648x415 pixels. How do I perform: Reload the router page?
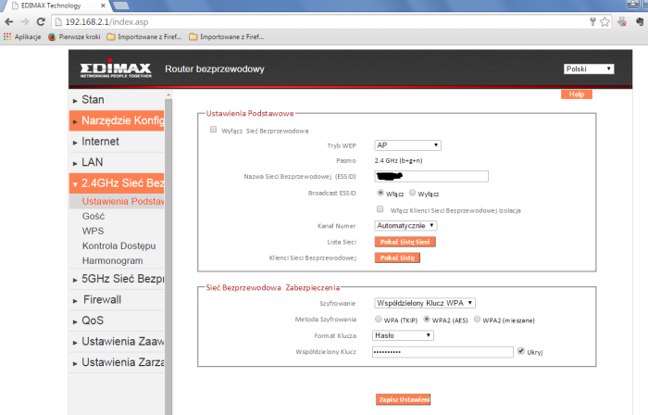[44, 20]
